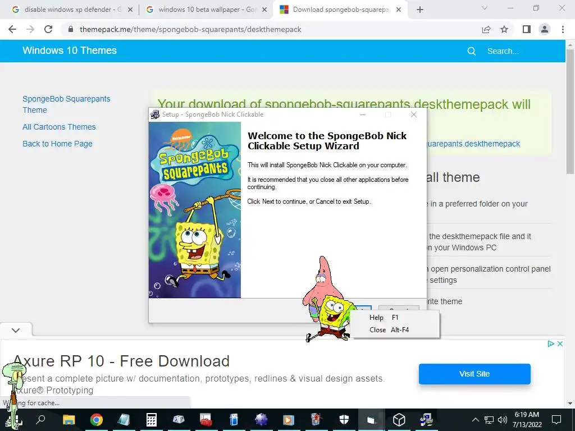Open the setup installer taskbar icon
The image size is (575, 431).
point(426,420)
